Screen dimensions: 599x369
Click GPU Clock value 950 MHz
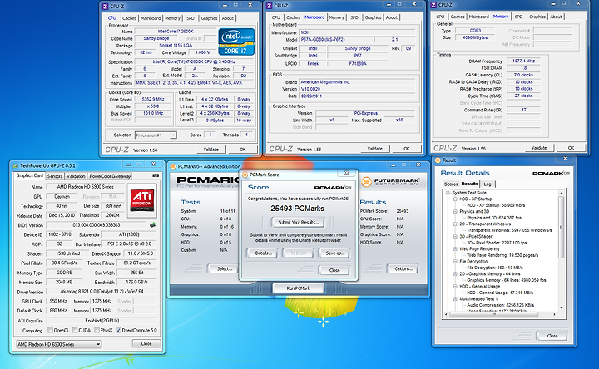click(x=58, y=301)
